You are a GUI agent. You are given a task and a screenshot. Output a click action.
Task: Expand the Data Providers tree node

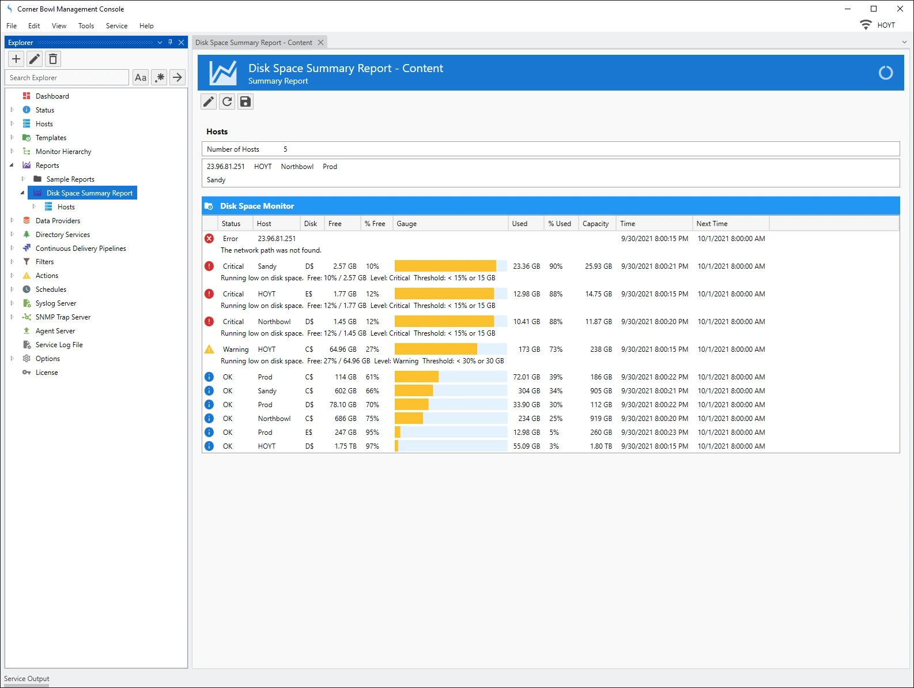(x=12, y=220)
